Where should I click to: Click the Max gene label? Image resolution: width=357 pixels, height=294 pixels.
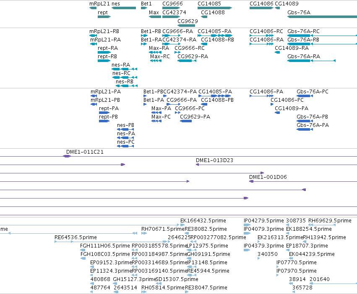pos(154,13)
